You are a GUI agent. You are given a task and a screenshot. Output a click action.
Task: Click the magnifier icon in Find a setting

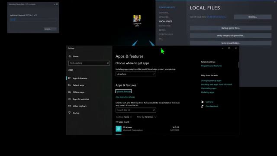(108, 63)
